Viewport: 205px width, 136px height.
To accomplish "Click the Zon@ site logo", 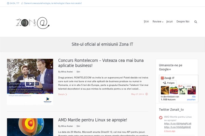I will point(32,23).
